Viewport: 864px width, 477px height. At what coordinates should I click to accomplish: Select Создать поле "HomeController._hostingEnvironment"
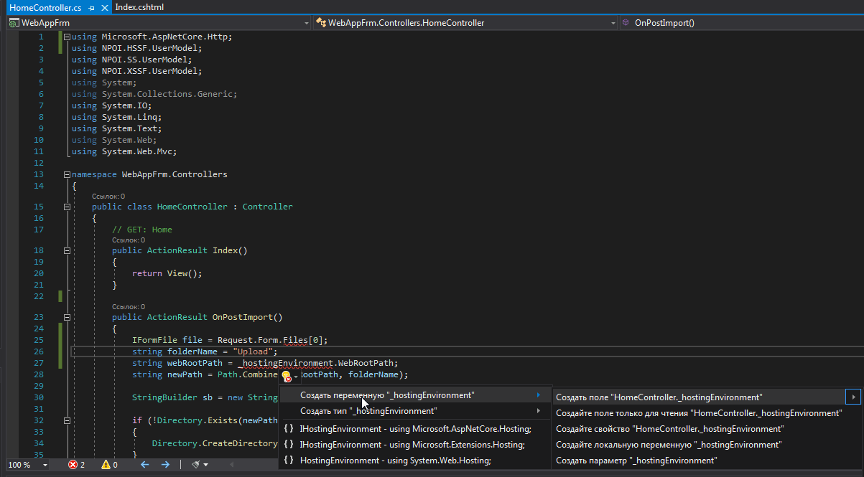coord(698,397)
